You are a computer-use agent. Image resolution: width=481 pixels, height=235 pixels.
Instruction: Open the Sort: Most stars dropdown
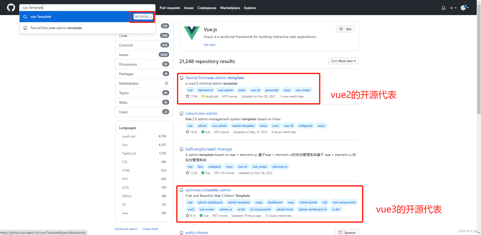click(343, 61)
